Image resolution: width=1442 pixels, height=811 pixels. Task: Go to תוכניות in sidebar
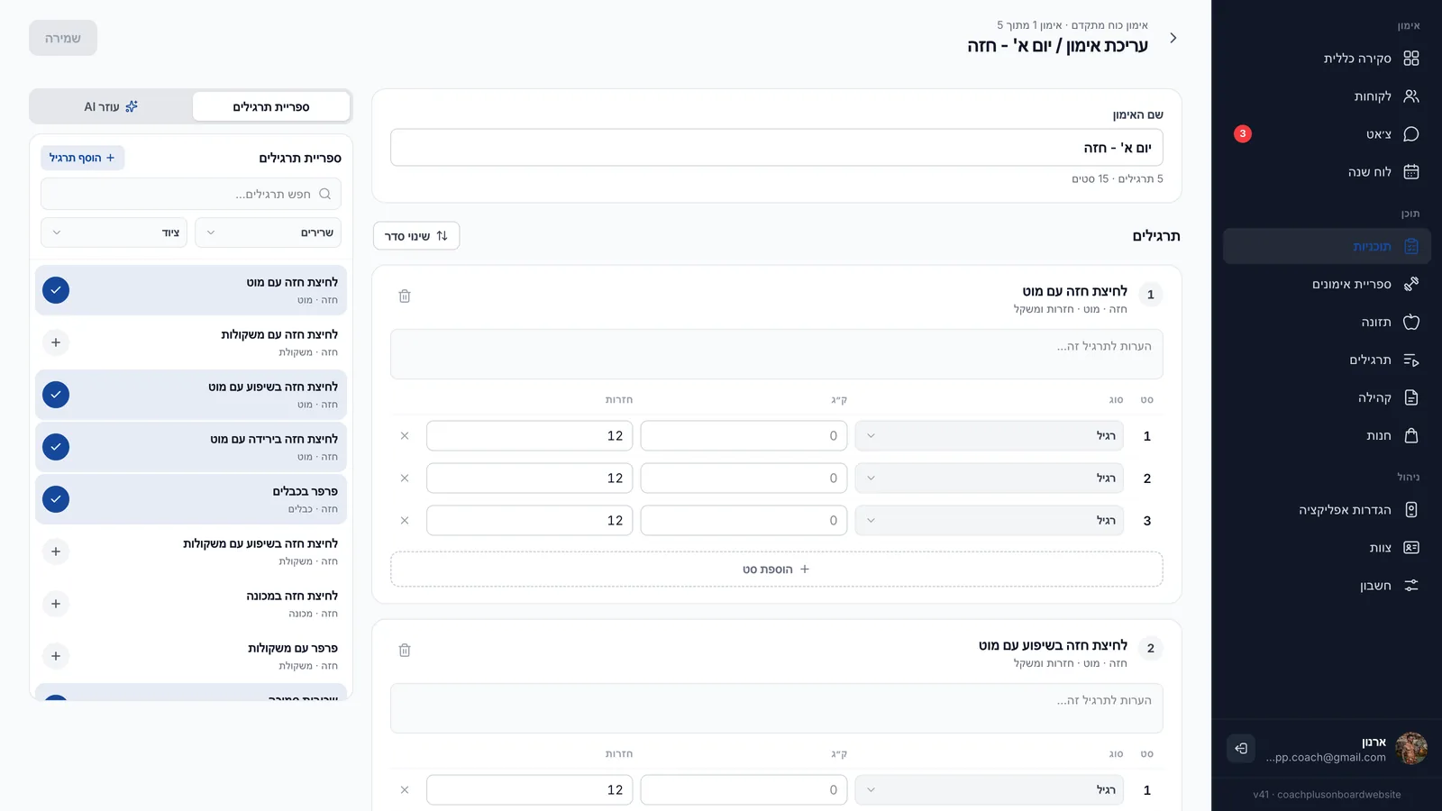[1327, 246]
